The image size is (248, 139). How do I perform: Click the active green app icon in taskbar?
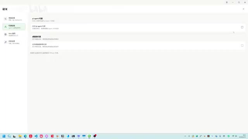(89, 136)
